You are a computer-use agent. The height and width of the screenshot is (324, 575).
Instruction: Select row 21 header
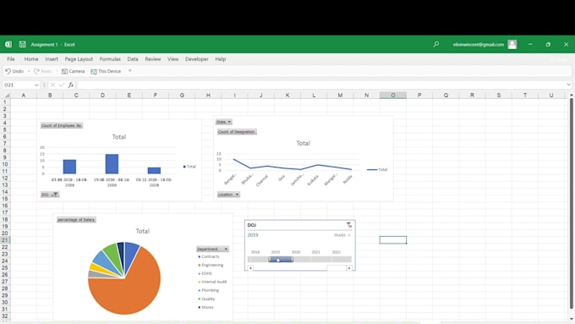(5, 240)
